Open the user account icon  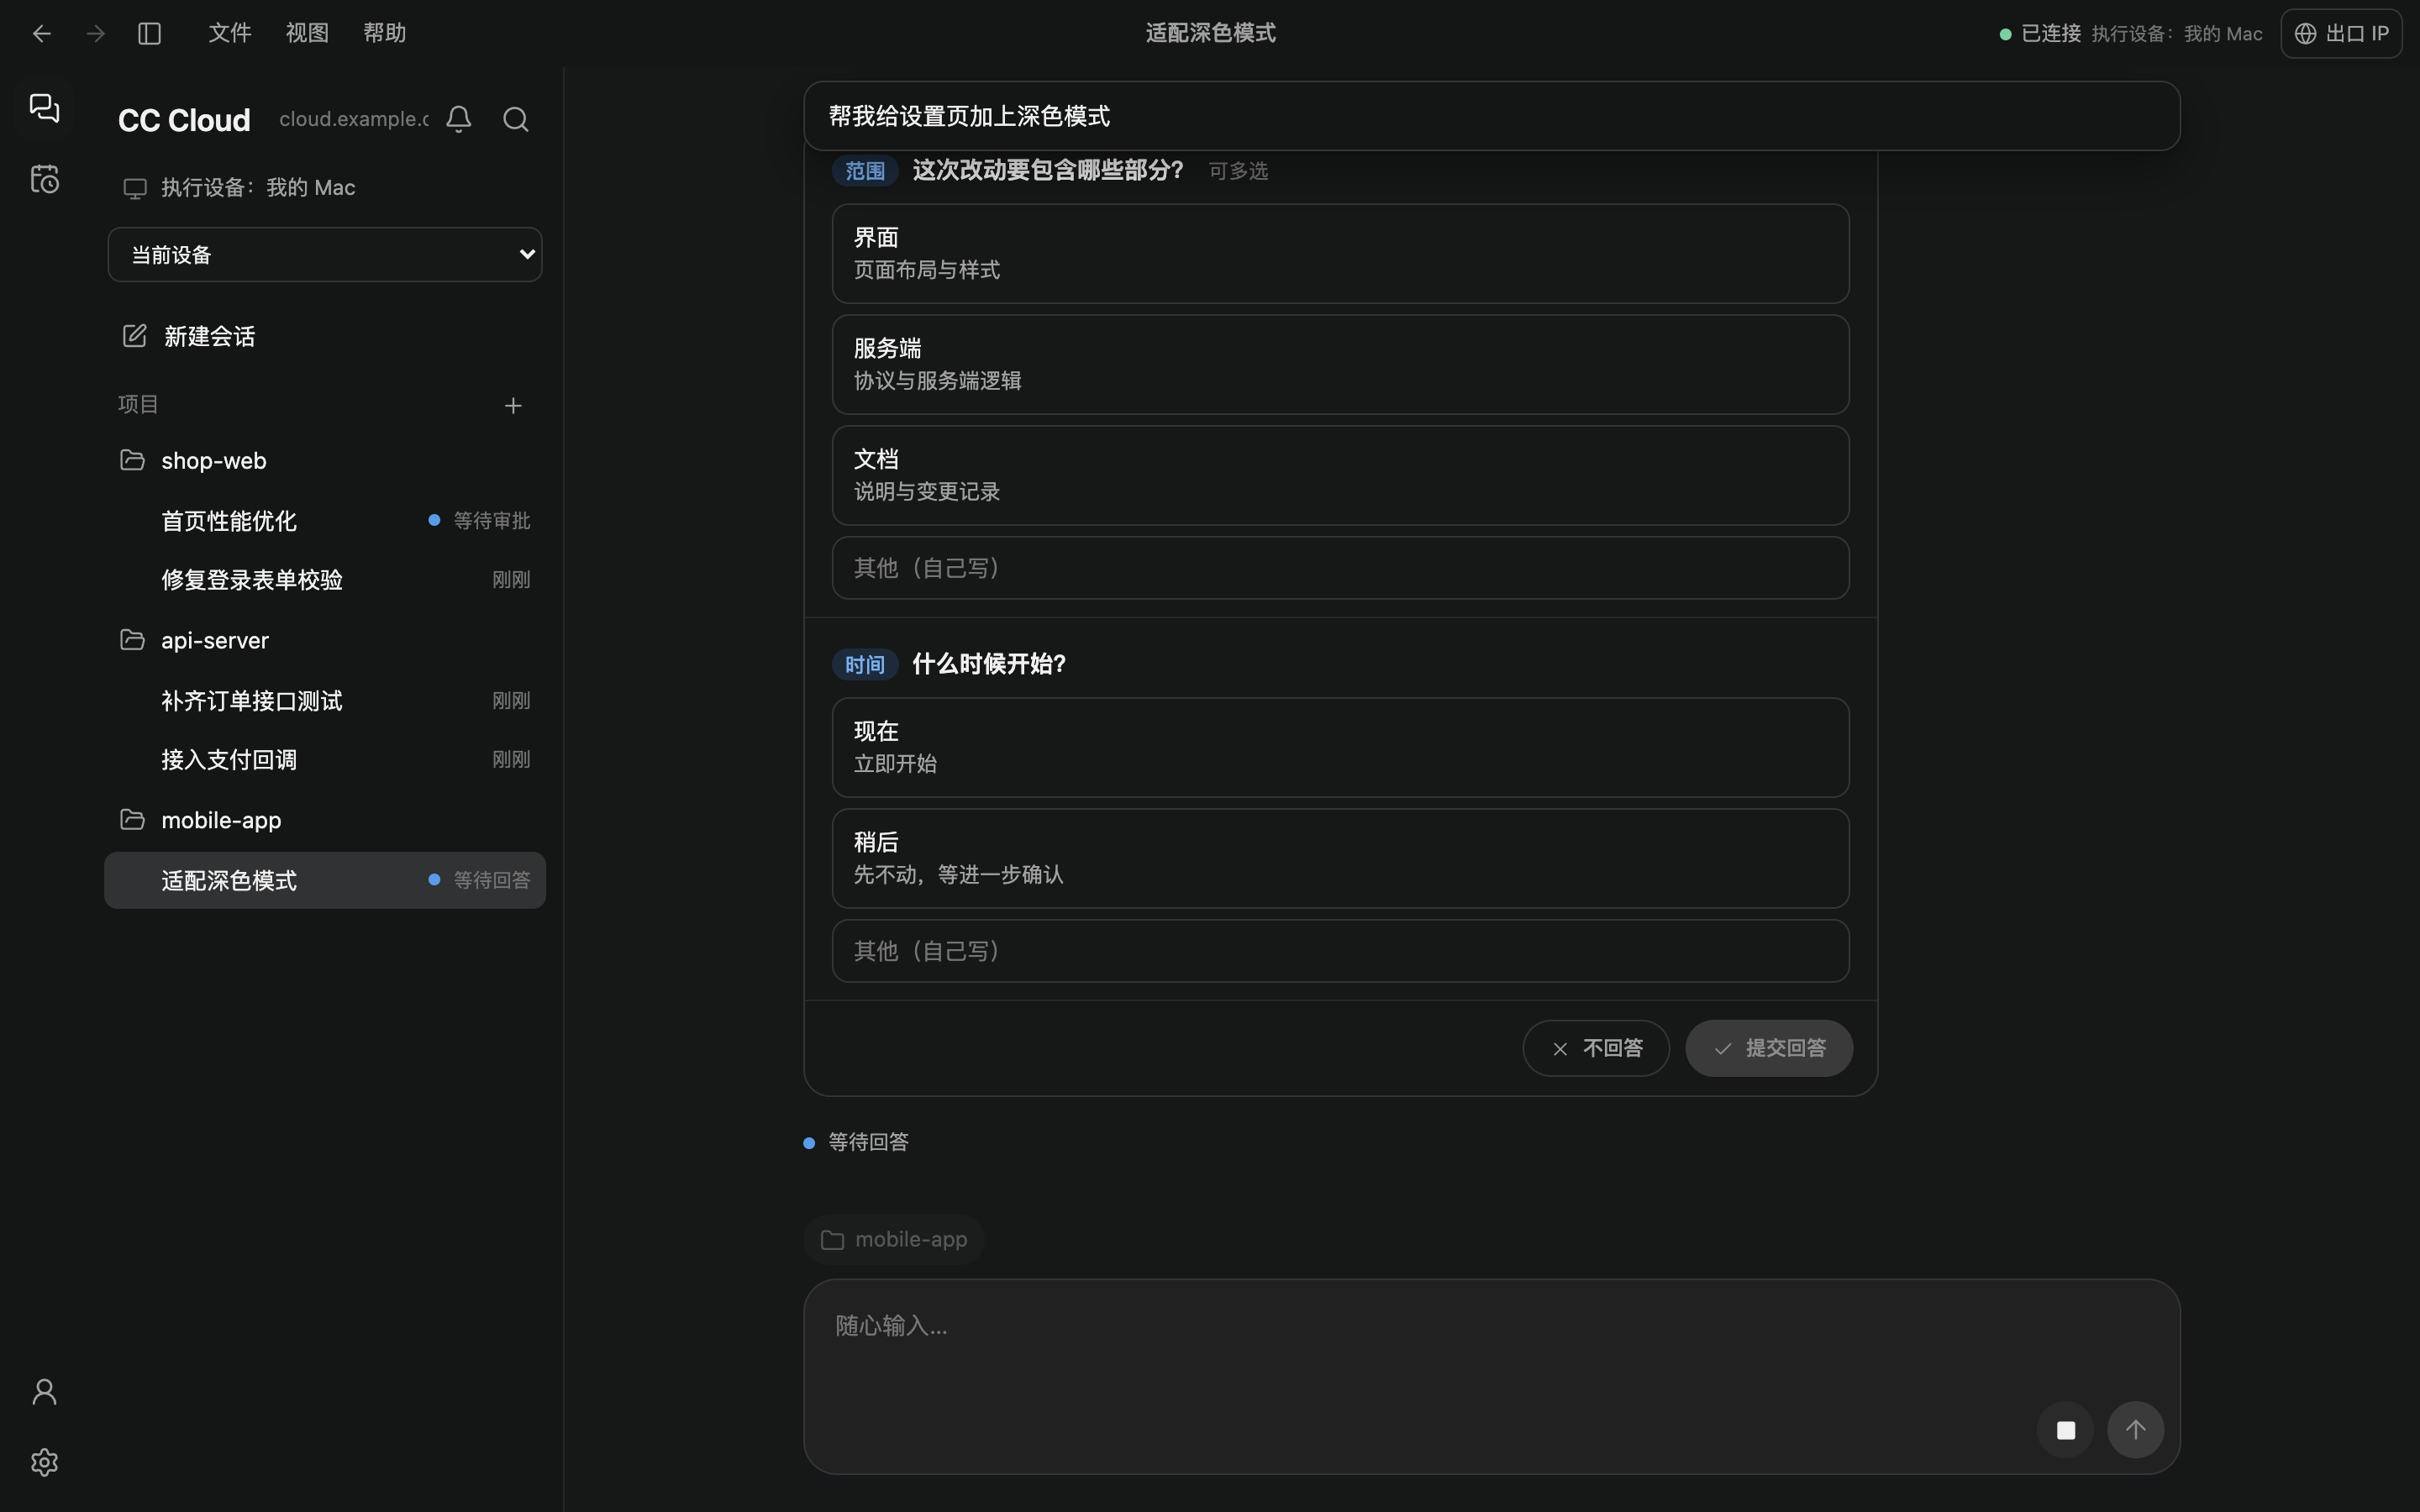[x=44, y=1392]
